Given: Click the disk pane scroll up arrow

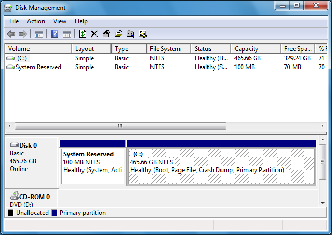Looking at the screenshot, I should click(323, 140).
